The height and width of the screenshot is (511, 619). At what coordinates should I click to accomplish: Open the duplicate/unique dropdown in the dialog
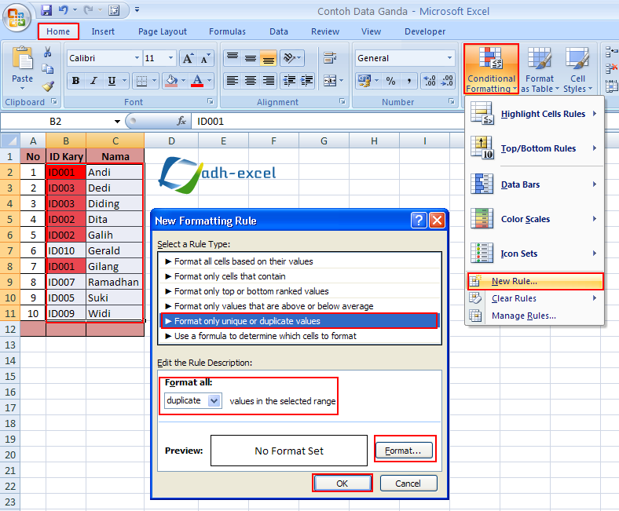(x=214, y=401)
